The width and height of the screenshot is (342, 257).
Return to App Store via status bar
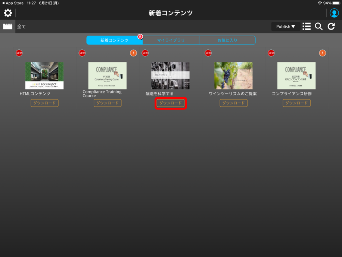tap(12, 3)
